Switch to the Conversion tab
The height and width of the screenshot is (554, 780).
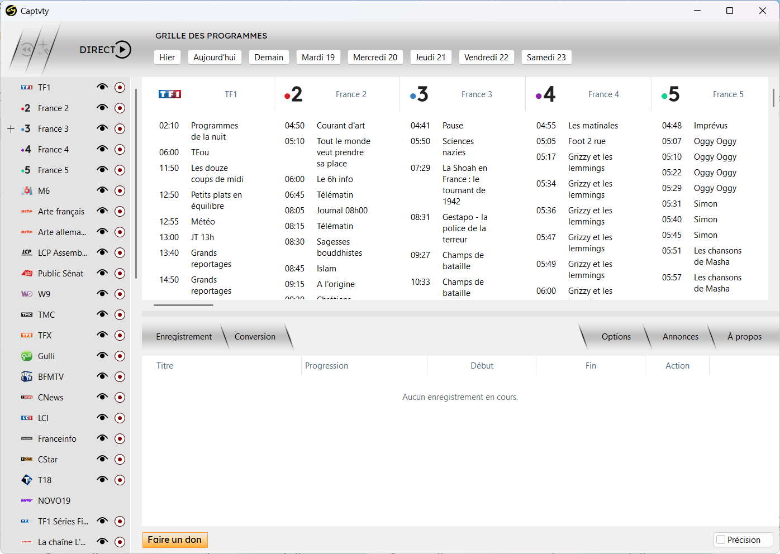point(255,337)
